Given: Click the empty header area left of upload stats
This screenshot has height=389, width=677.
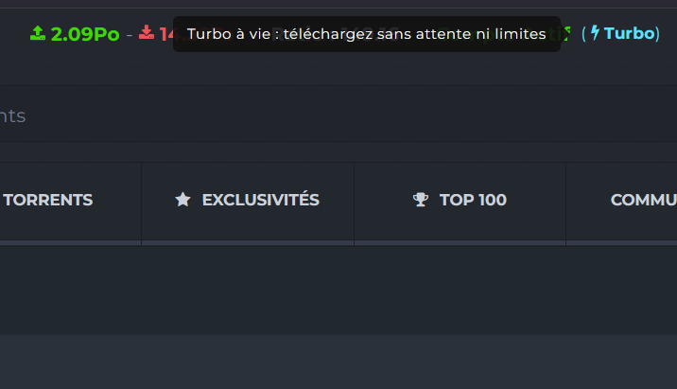Looking at the screenshot, I should (x=13, y=34).
